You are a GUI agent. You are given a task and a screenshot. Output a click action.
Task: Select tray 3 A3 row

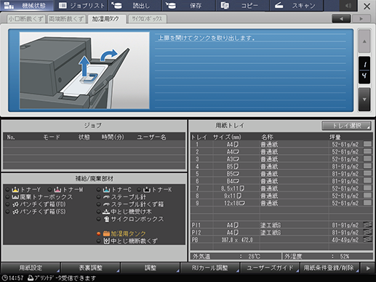(x=281, y=159)
